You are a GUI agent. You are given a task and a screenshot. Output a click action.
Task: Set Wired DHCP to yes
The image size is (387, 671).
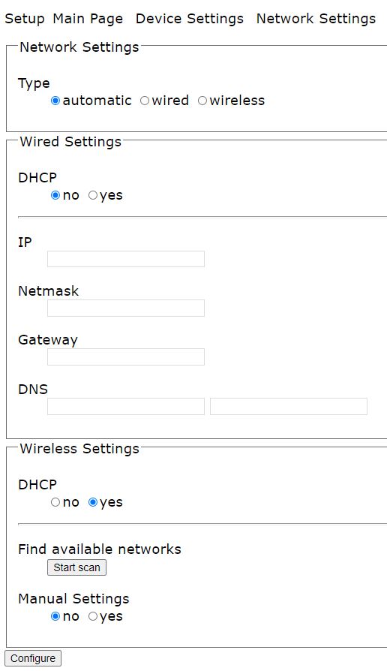point(93,195)
